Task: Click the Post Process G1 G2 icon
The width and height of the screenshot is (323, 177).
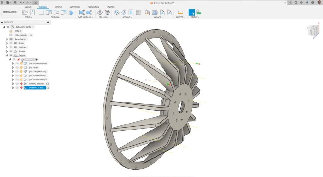Action: pos(131,13)
